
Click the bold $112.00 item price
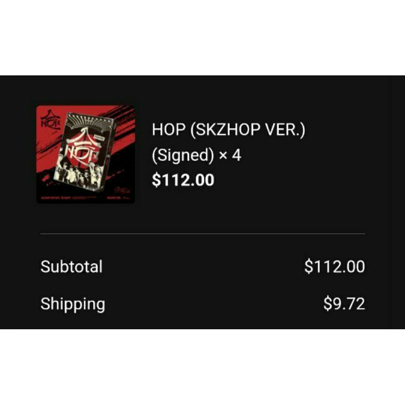click(x=183, y=180)
